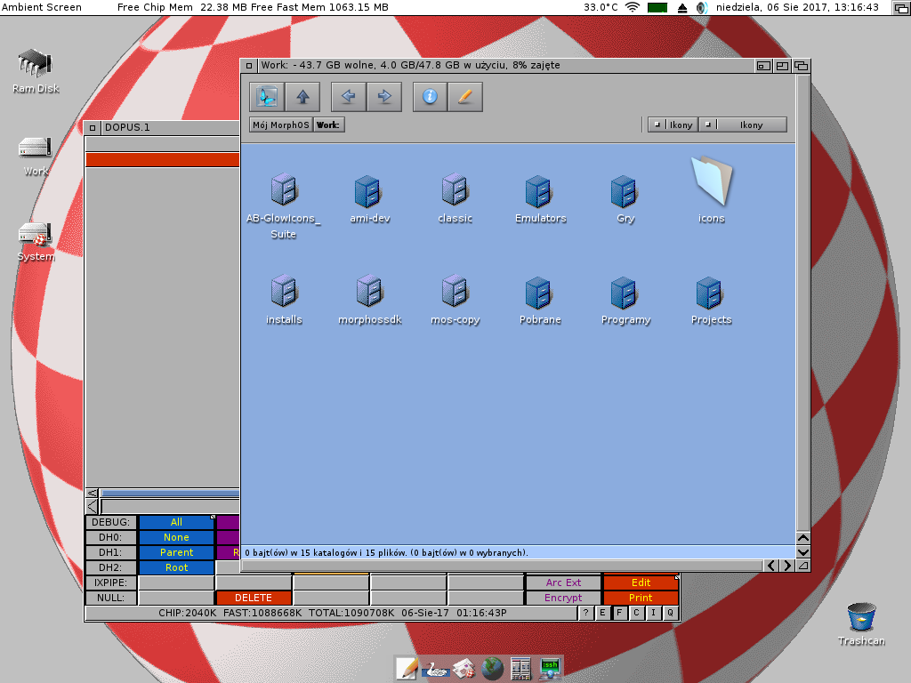Click the pencil rename toolbar button
This screenshot has height=683, width=911.
point(464,96)
